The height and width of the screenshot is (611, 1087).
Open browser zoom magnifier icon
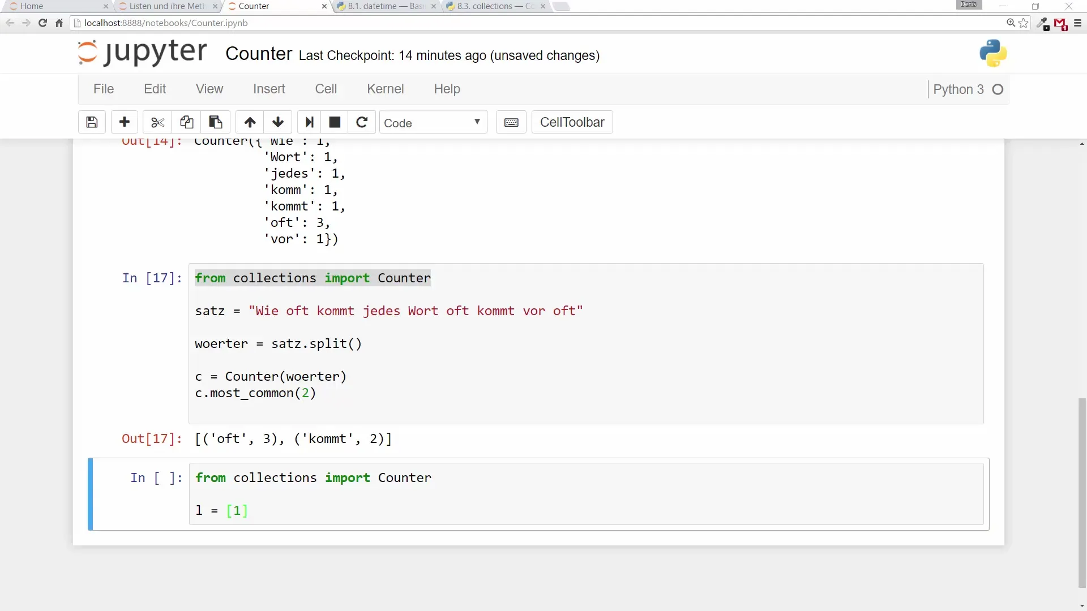coord(1011,23)
